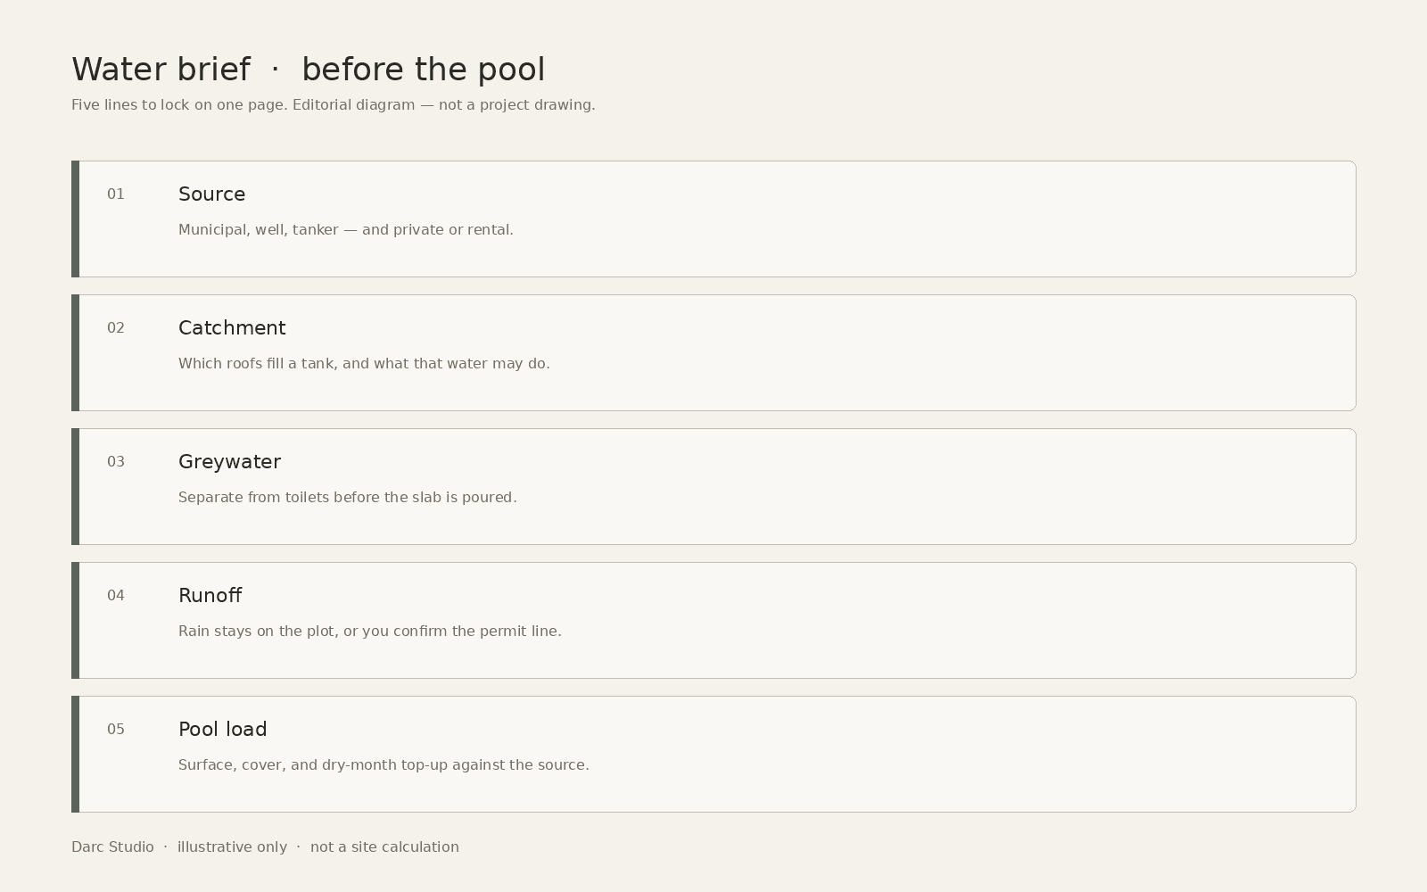Select the "Runoff" heading

[210, 595]
